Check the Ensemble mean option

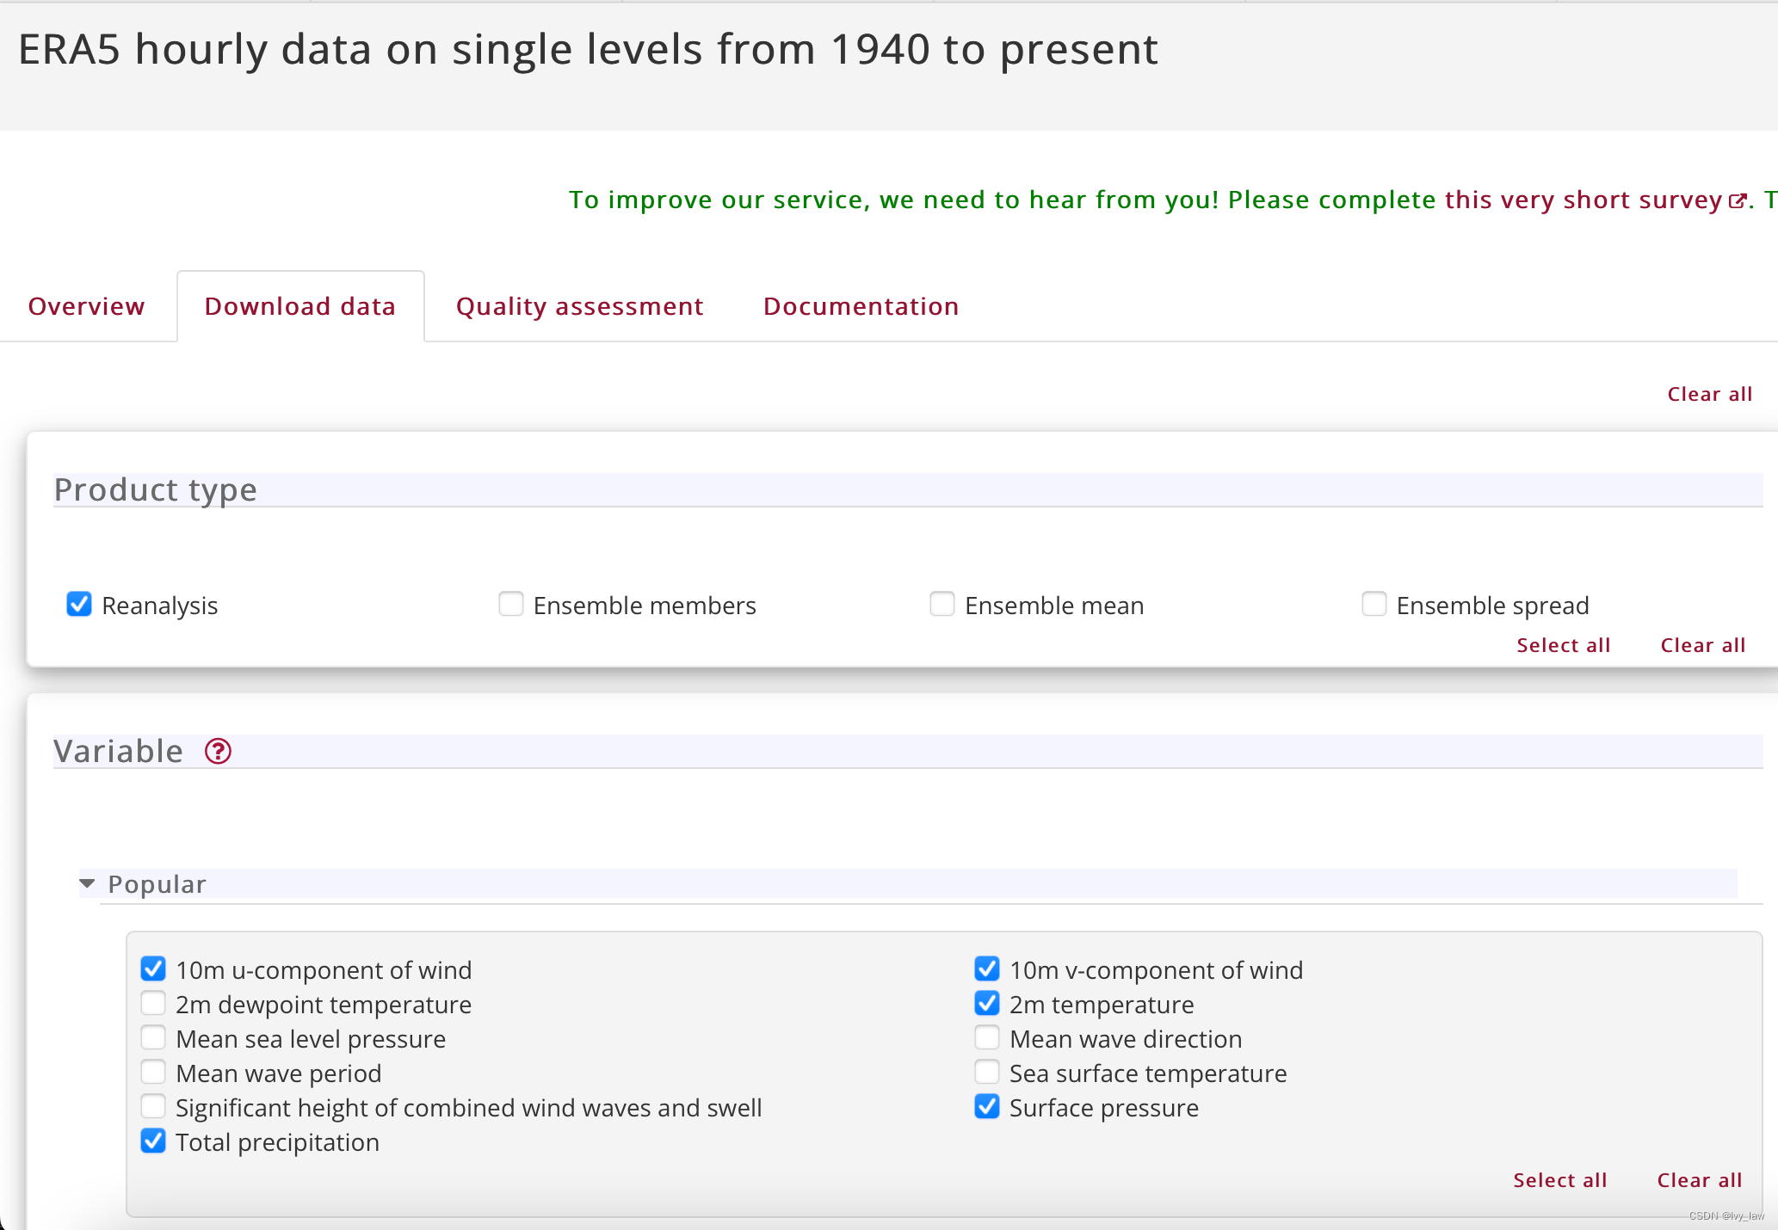tap(942, 605)
